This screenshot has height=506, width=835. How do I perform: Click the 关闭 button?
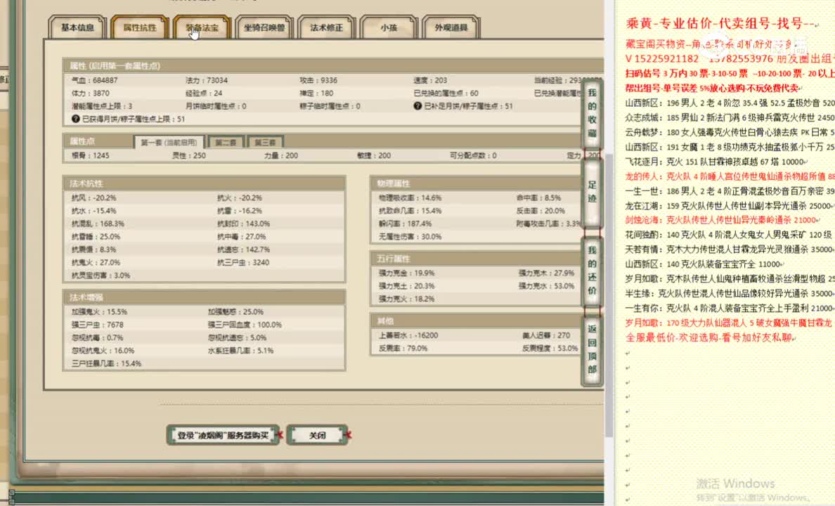[318, 435]
